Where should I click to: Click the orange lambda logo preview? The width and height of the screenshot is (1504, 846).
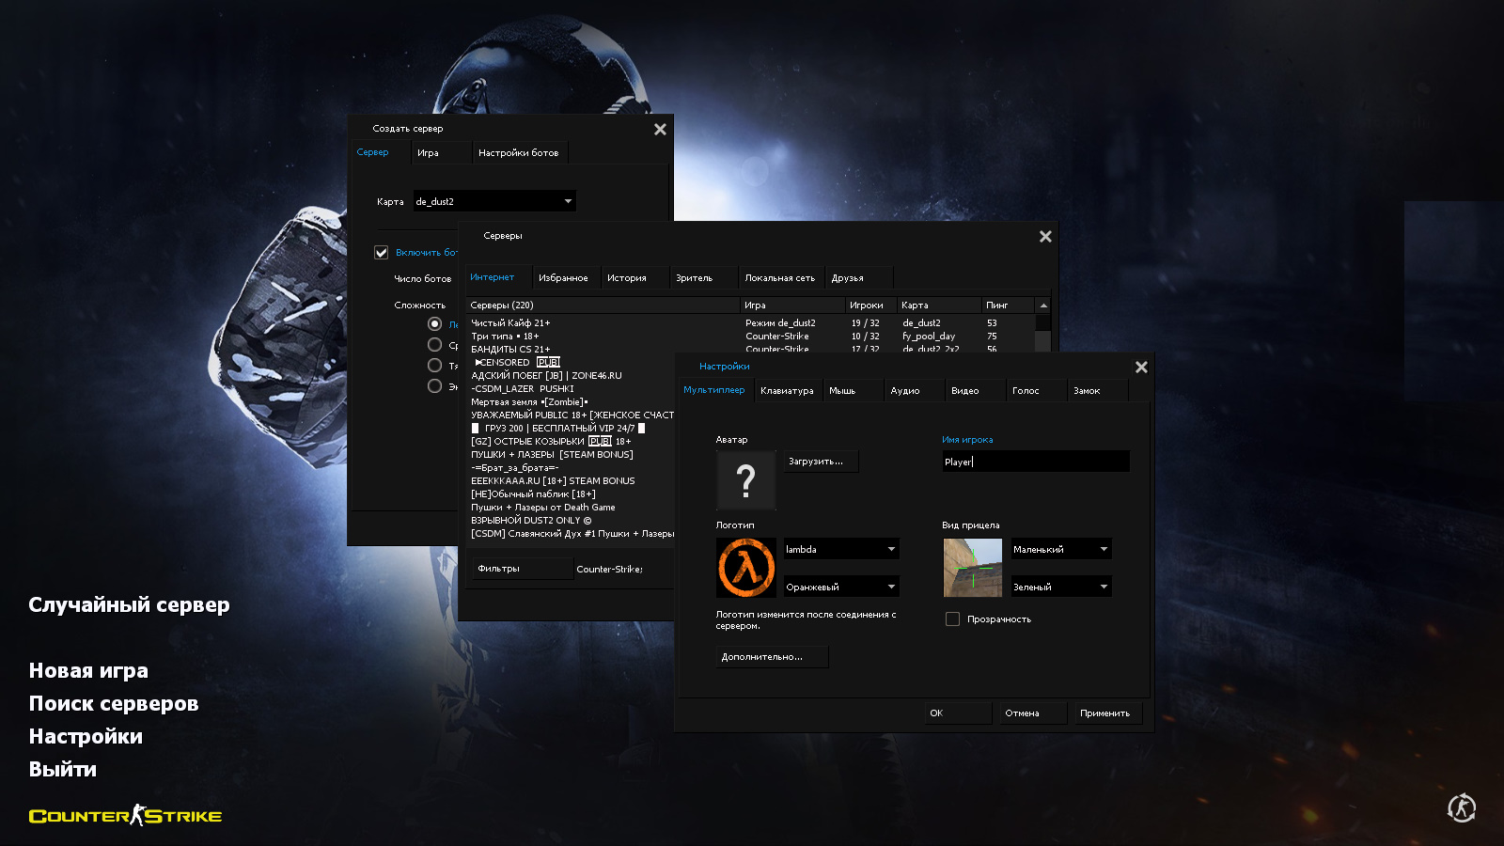(746, 568)
